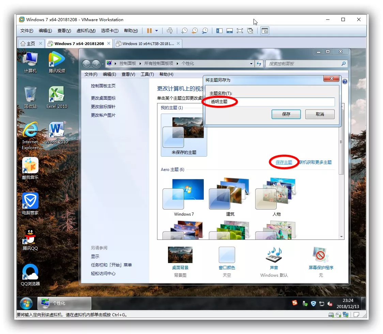Click the revert to snapshot icon

click(195, 31)
